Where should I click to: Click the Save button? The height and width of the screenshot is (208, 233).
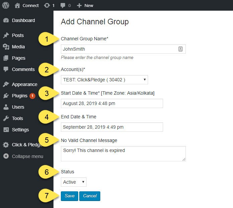tap(70, 196)
